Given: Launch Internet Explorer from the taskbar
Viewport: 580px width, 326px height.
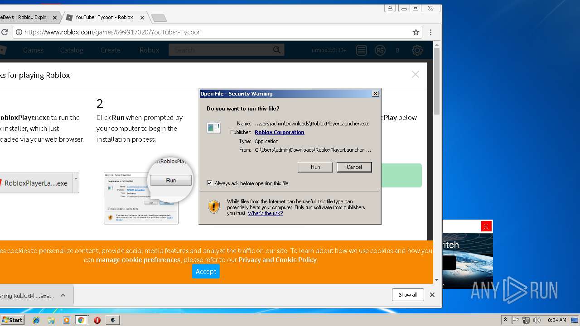Looking at the screenshot, I should point(36,320).
